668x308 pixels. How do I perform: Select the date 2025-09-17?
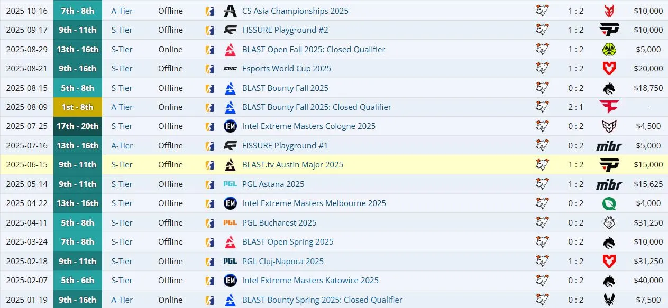click(x=26, y=30)
